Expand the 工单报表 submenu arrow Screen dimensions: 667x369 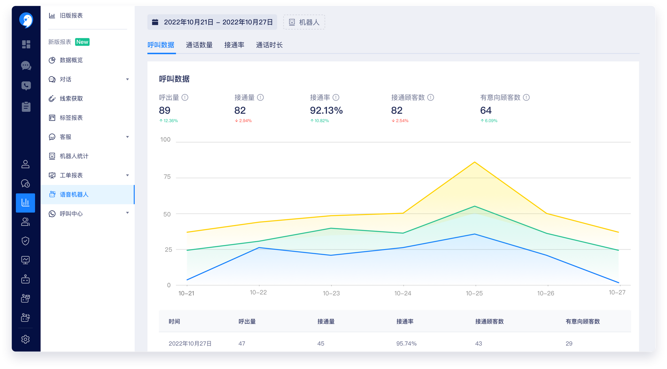click(x=127, y=175)
